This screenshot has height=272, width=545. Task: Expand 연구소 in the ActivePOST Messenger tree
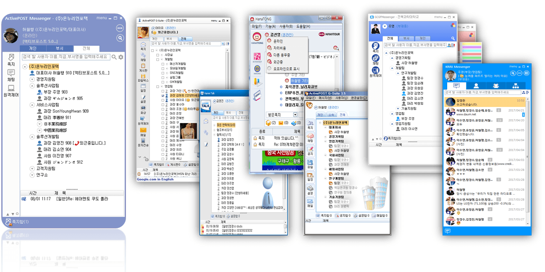point(31,175)
